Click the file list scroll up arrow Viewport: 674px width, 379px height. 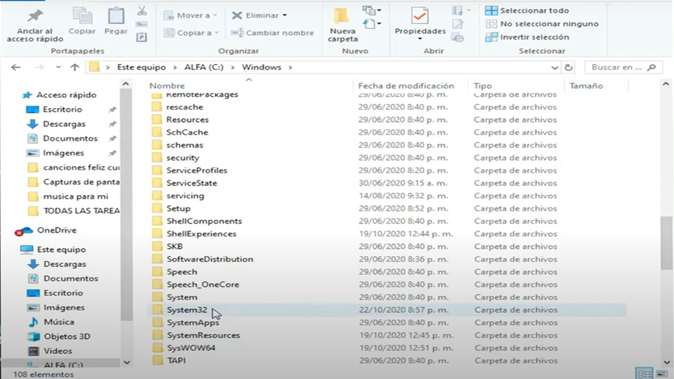[667, 83]
